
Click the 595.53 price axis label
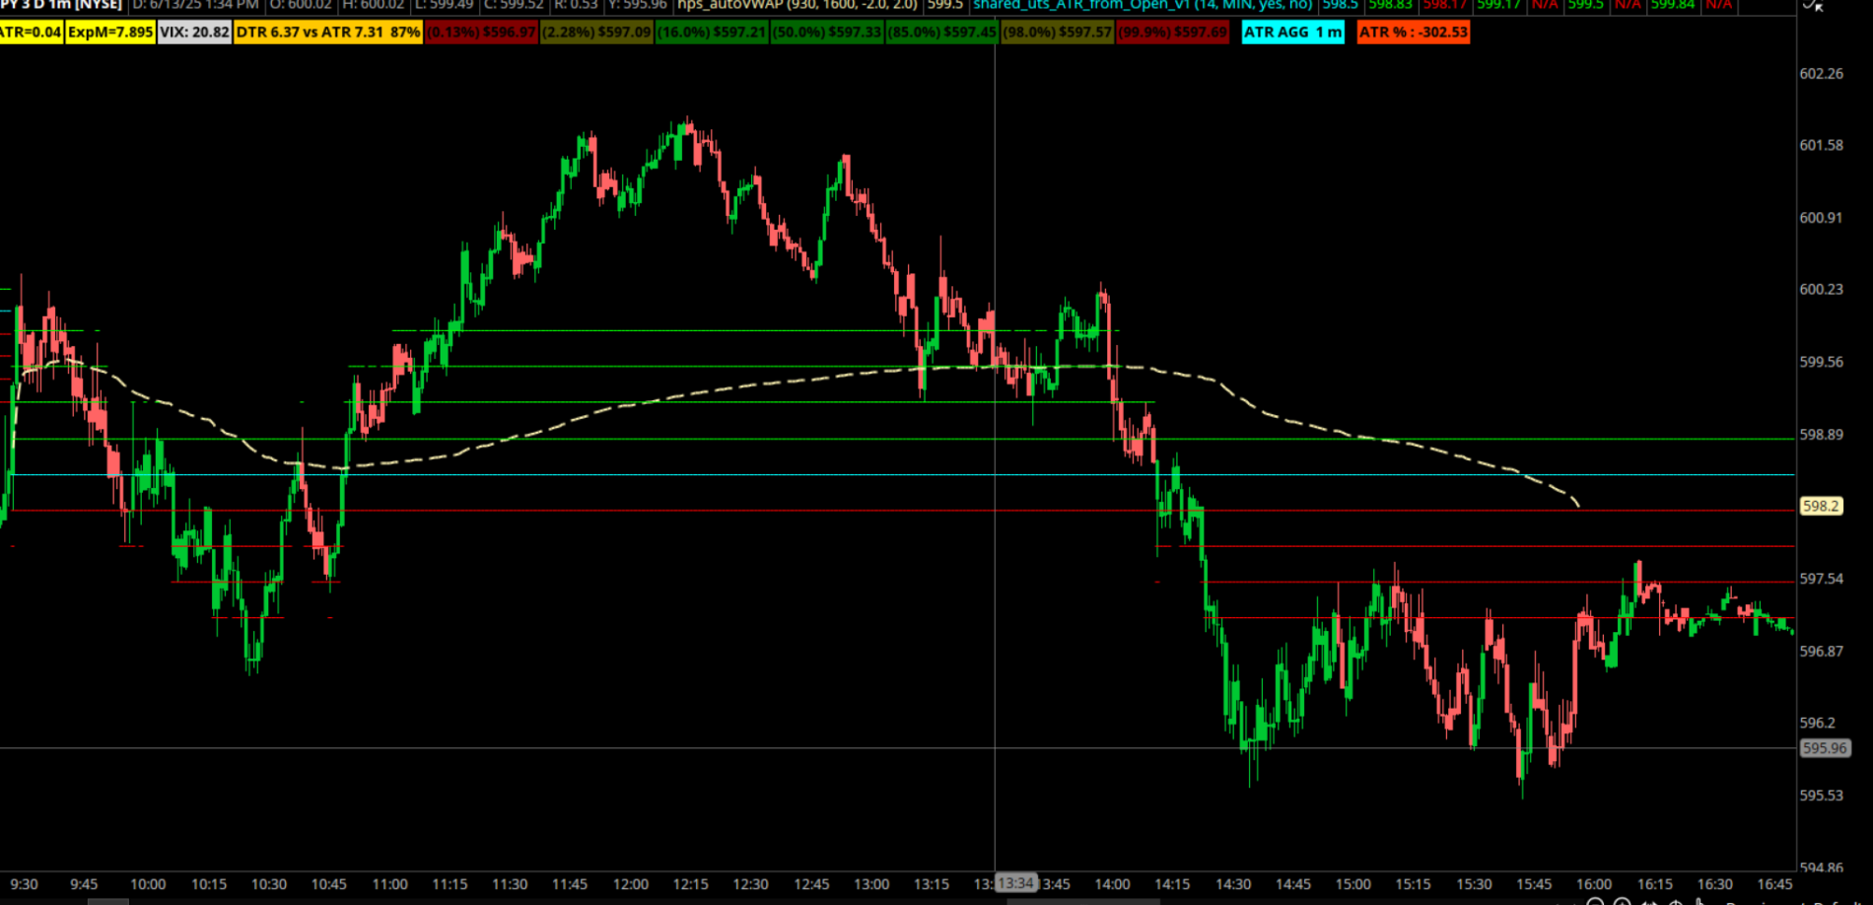coord(1821,796)
